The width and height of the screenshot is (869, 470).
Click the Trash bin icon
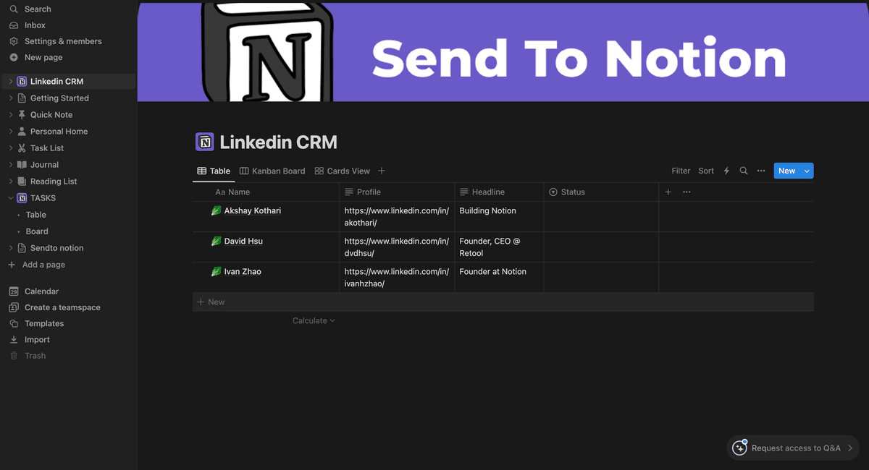point(13,356)
